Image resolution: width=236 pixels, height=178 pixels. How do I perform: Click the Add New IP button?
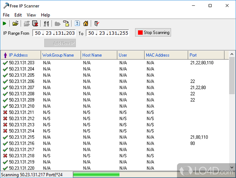tap(60, 43)
